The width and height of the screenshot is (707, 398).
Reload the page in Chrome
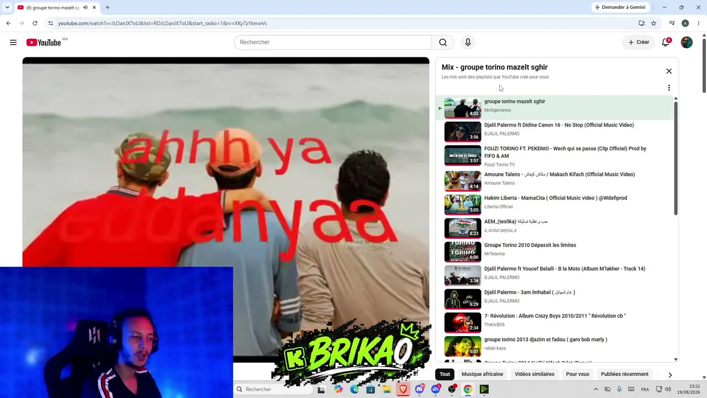pos(35,23)
